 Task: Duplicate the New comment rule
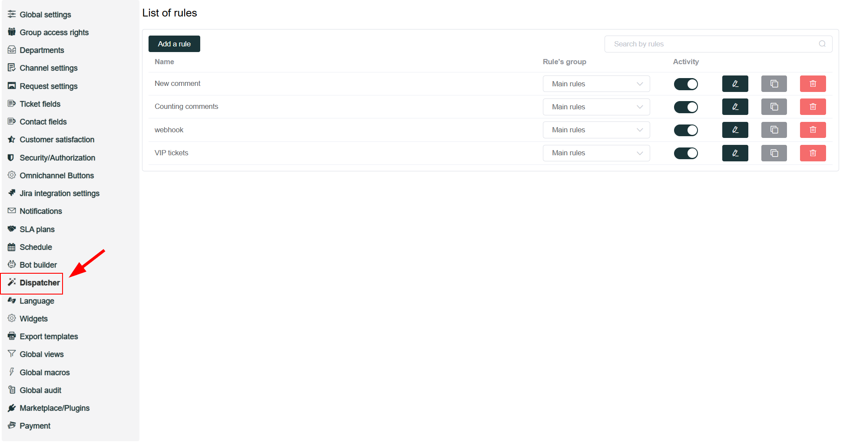[774, 84]
